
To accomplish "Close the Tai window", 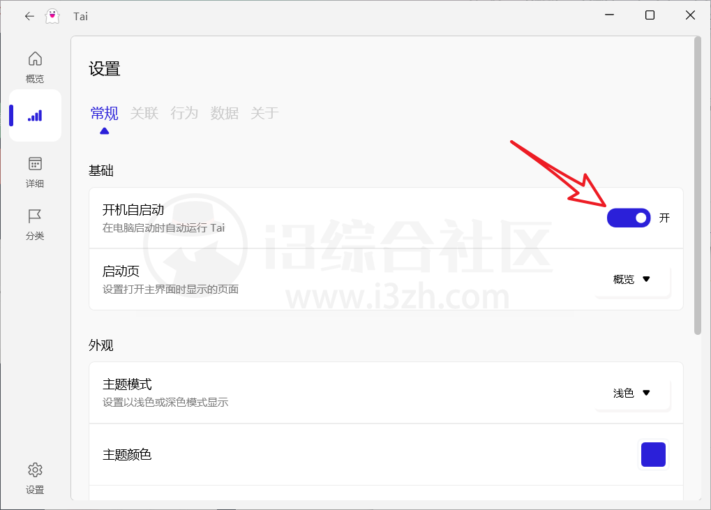I will coord(690,15).
